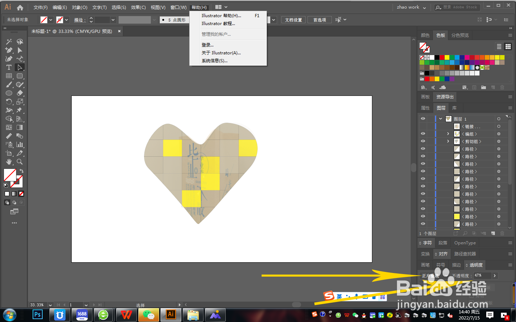This screenshot has height=322, width=516.
Task: Select the Eraser tool
Action: tap(20, 93)
